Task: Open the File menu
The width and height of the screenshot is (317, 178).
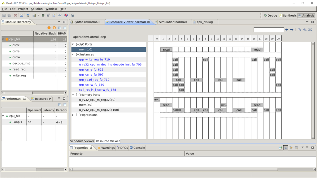Action: (x=4, y=9)
